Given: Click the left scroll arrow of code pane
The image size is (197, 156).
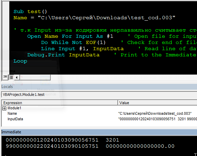Looking at the screenshot, I should [17, 78].
